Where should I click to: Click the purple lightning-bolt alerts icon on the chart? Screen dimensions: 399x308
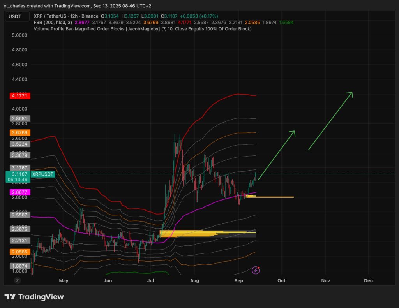255,270
